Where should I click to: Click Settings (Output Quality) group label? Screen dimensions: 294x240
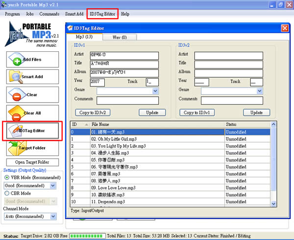(25, 170)
